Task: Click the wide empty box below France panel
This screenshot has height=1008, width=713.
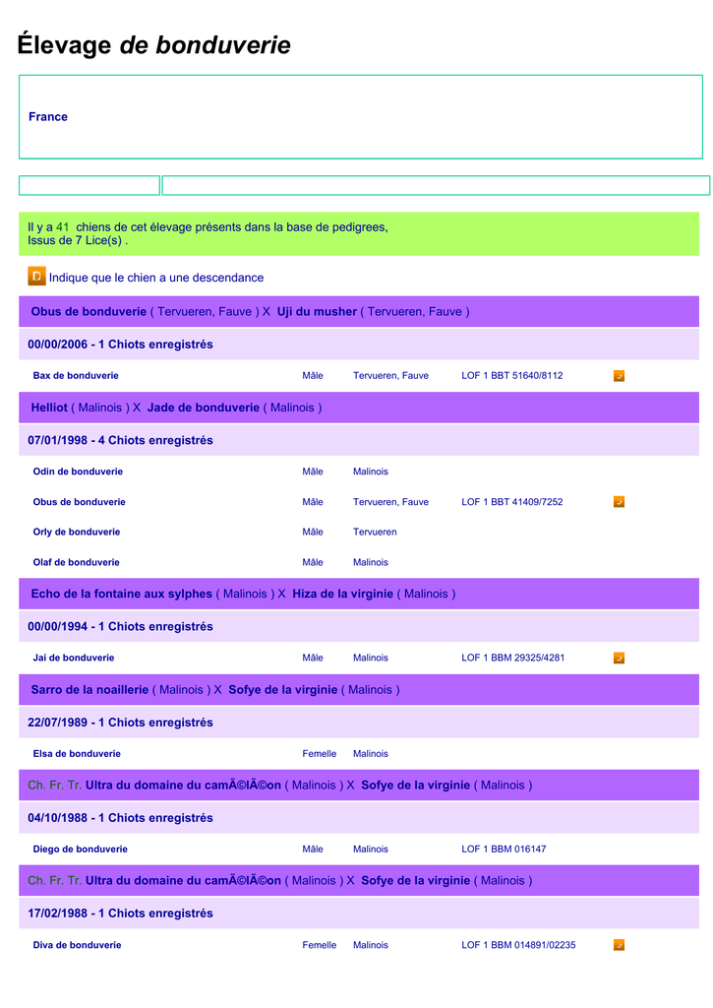Action: click(x=436, y=185)
